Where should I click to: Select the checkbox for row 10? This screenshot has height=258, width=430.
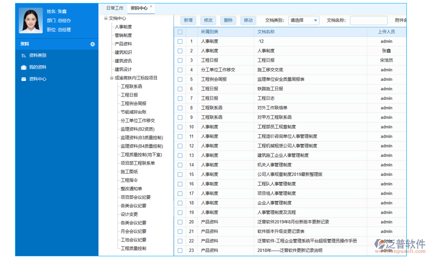180,127
